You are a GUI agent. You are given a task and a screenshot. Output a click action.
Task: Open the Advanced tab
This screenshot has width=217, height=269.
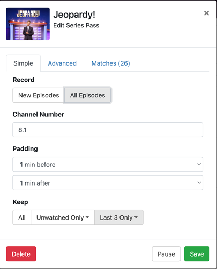point(62,63)
